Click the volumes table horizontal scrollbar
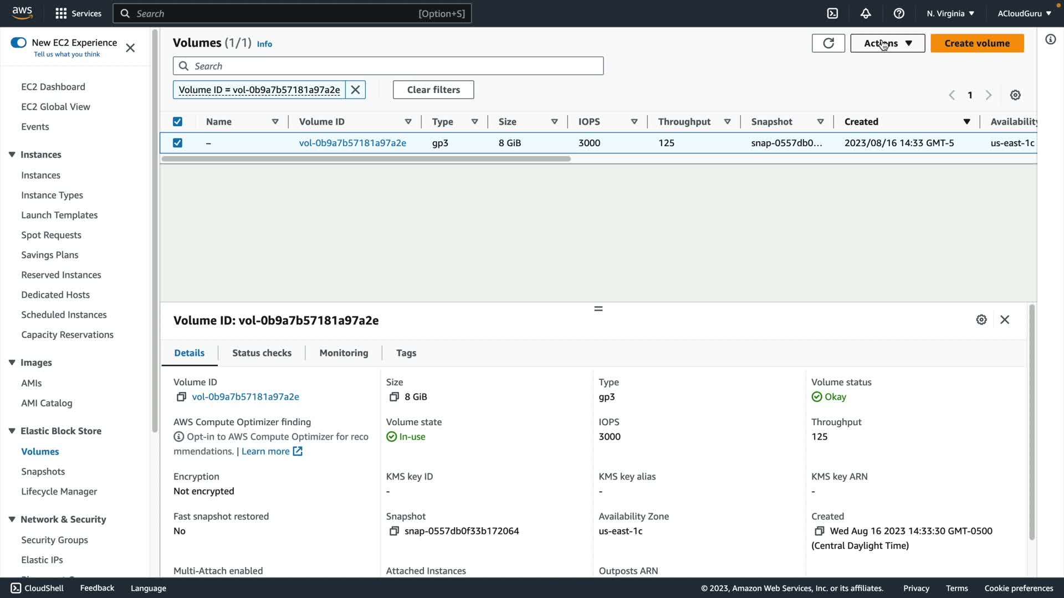This screenshot has height=598, width=1064. (x=366, y=159)
